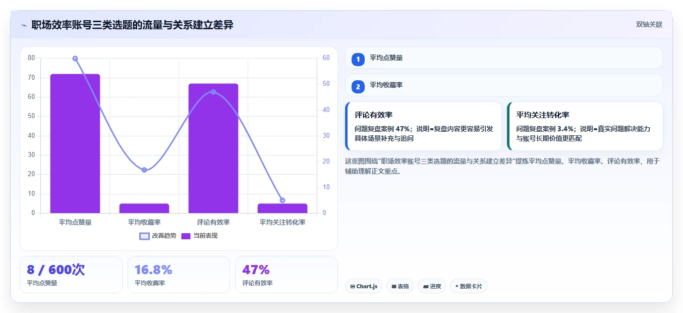Click the 数据卡片 star icon
The height and width of the screenshot is (313, 683).
457,286
